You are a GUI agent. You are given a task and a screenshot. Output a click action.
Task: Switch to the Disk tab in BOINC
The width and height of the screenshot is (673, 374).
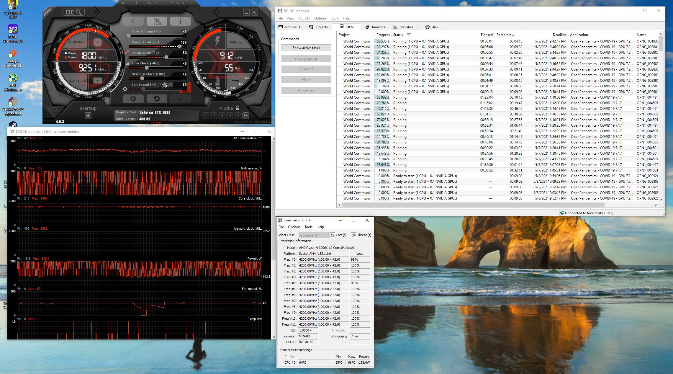tap(432, 27)
